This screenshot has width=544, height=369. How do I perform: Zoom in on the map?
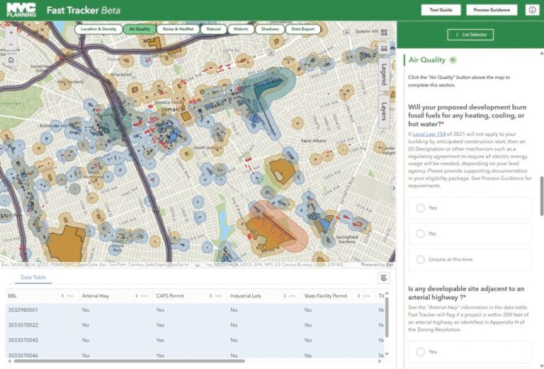tap(11, 33)
